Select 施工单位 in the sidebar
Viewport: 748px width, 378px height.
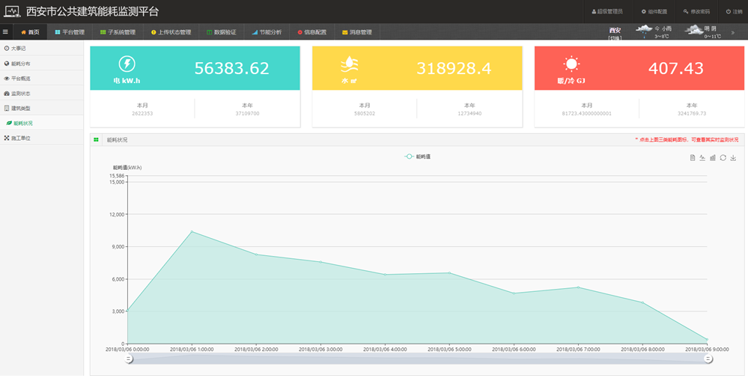[x=41, y=138]
